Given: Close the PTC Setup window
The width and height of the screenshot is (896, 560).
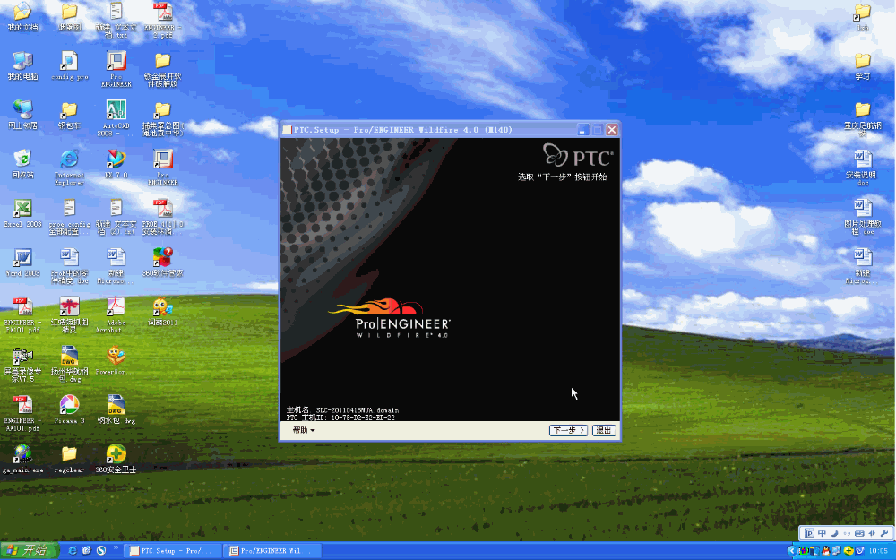Looking at the screenshot, I should 612,130.
